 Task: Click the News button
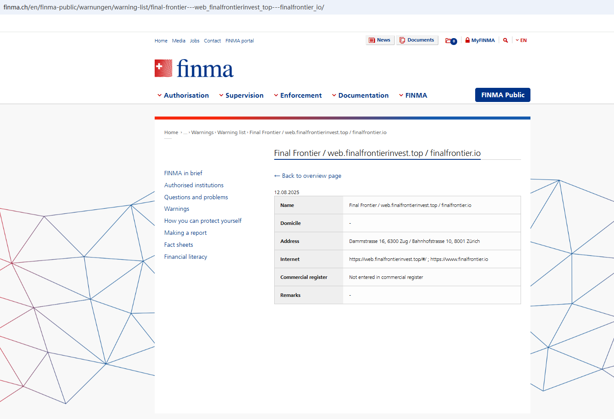pos(380,40)
